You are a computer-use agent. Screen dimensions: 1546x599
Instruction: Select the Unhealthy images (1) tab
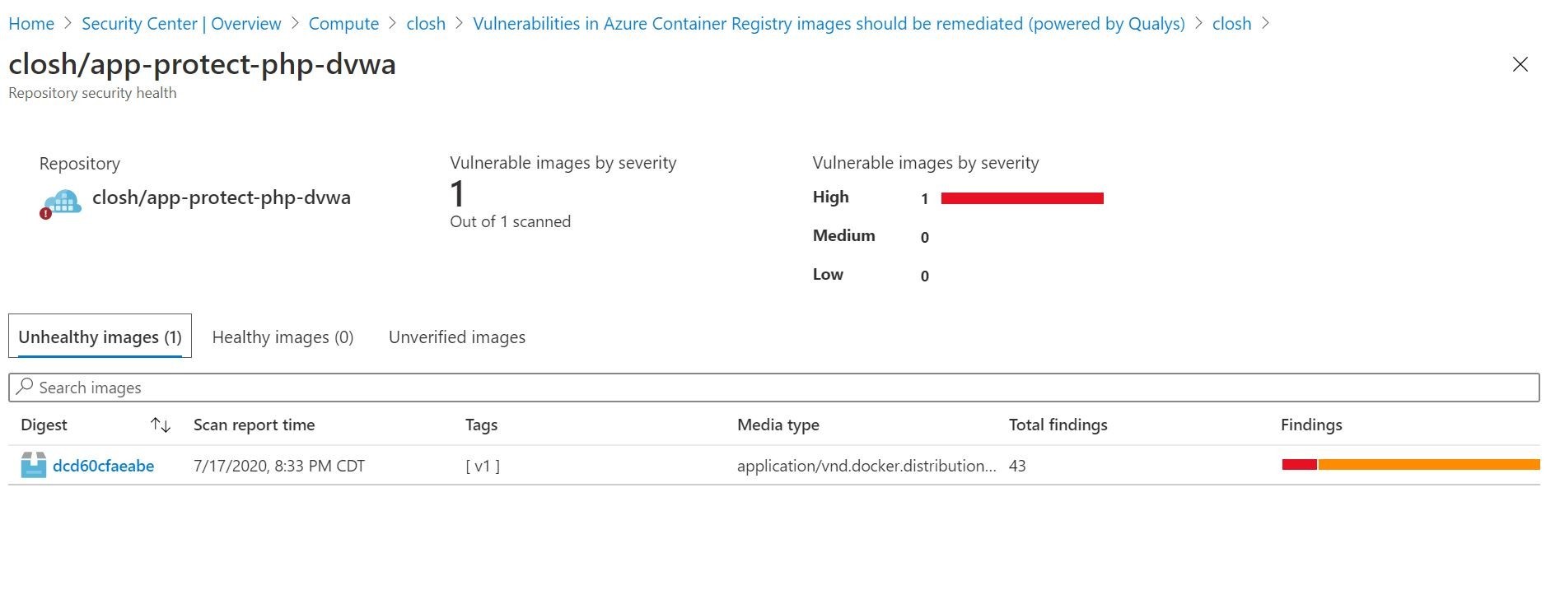coord(100,337)
